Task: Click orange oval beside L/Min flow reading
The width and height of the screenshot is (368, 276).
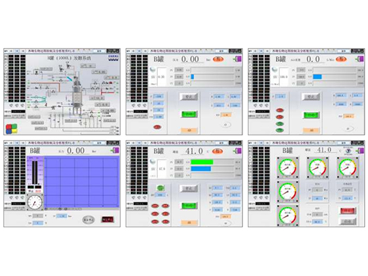Action: (x=341, y=59)
